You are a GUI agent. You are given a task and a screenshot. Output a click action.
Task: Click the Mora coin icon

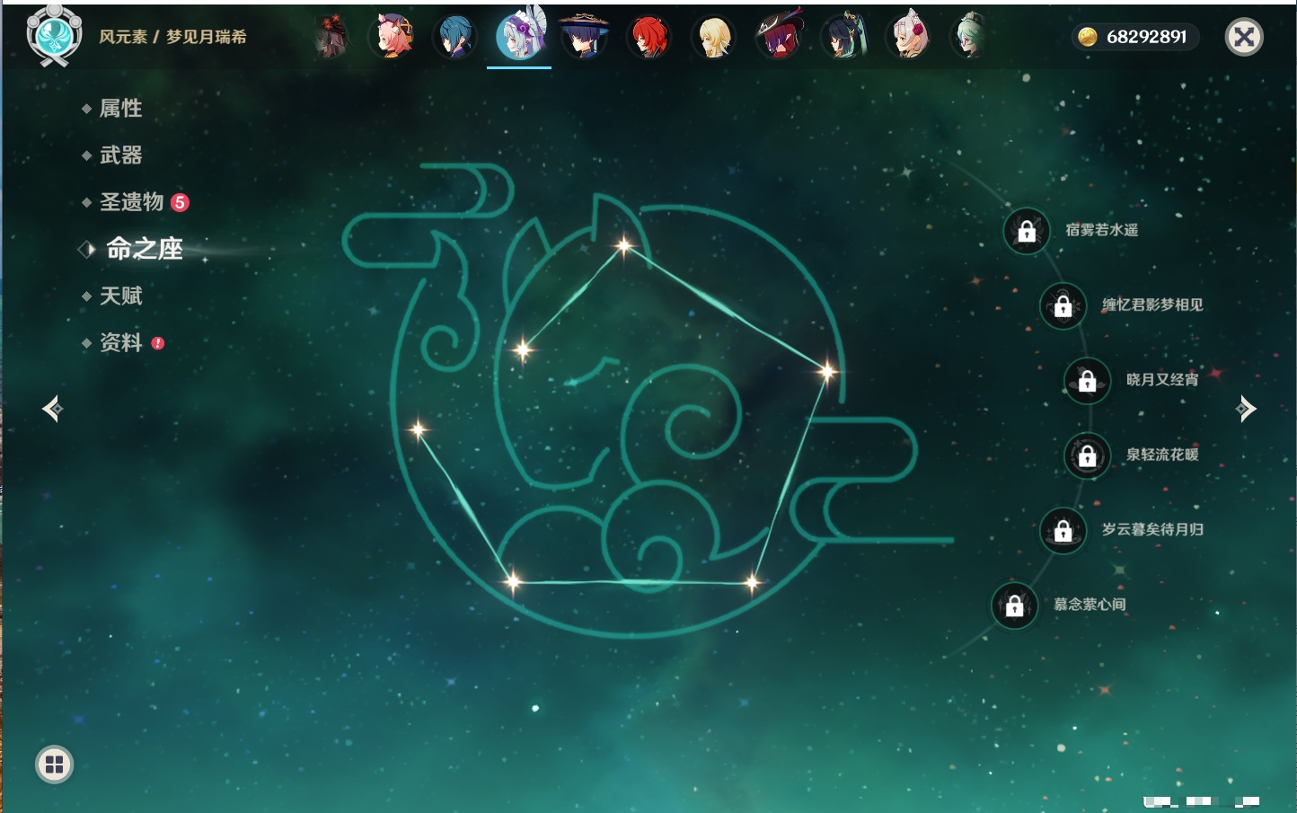(1088, 37)
